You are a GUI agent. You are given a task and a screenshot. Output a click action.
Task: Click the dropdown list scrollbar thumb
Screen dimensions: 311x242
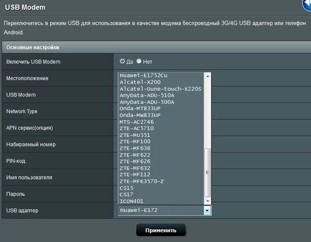(207, 172)
